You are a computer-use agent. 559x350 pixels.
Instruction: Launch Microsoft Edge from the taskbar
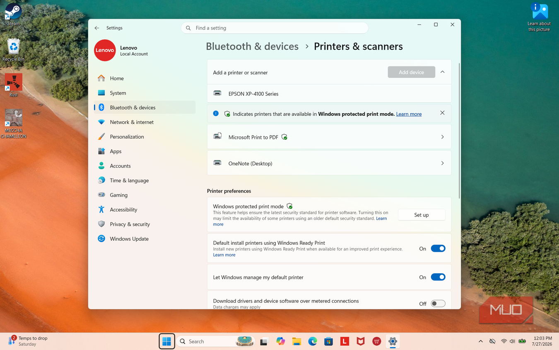313,341
